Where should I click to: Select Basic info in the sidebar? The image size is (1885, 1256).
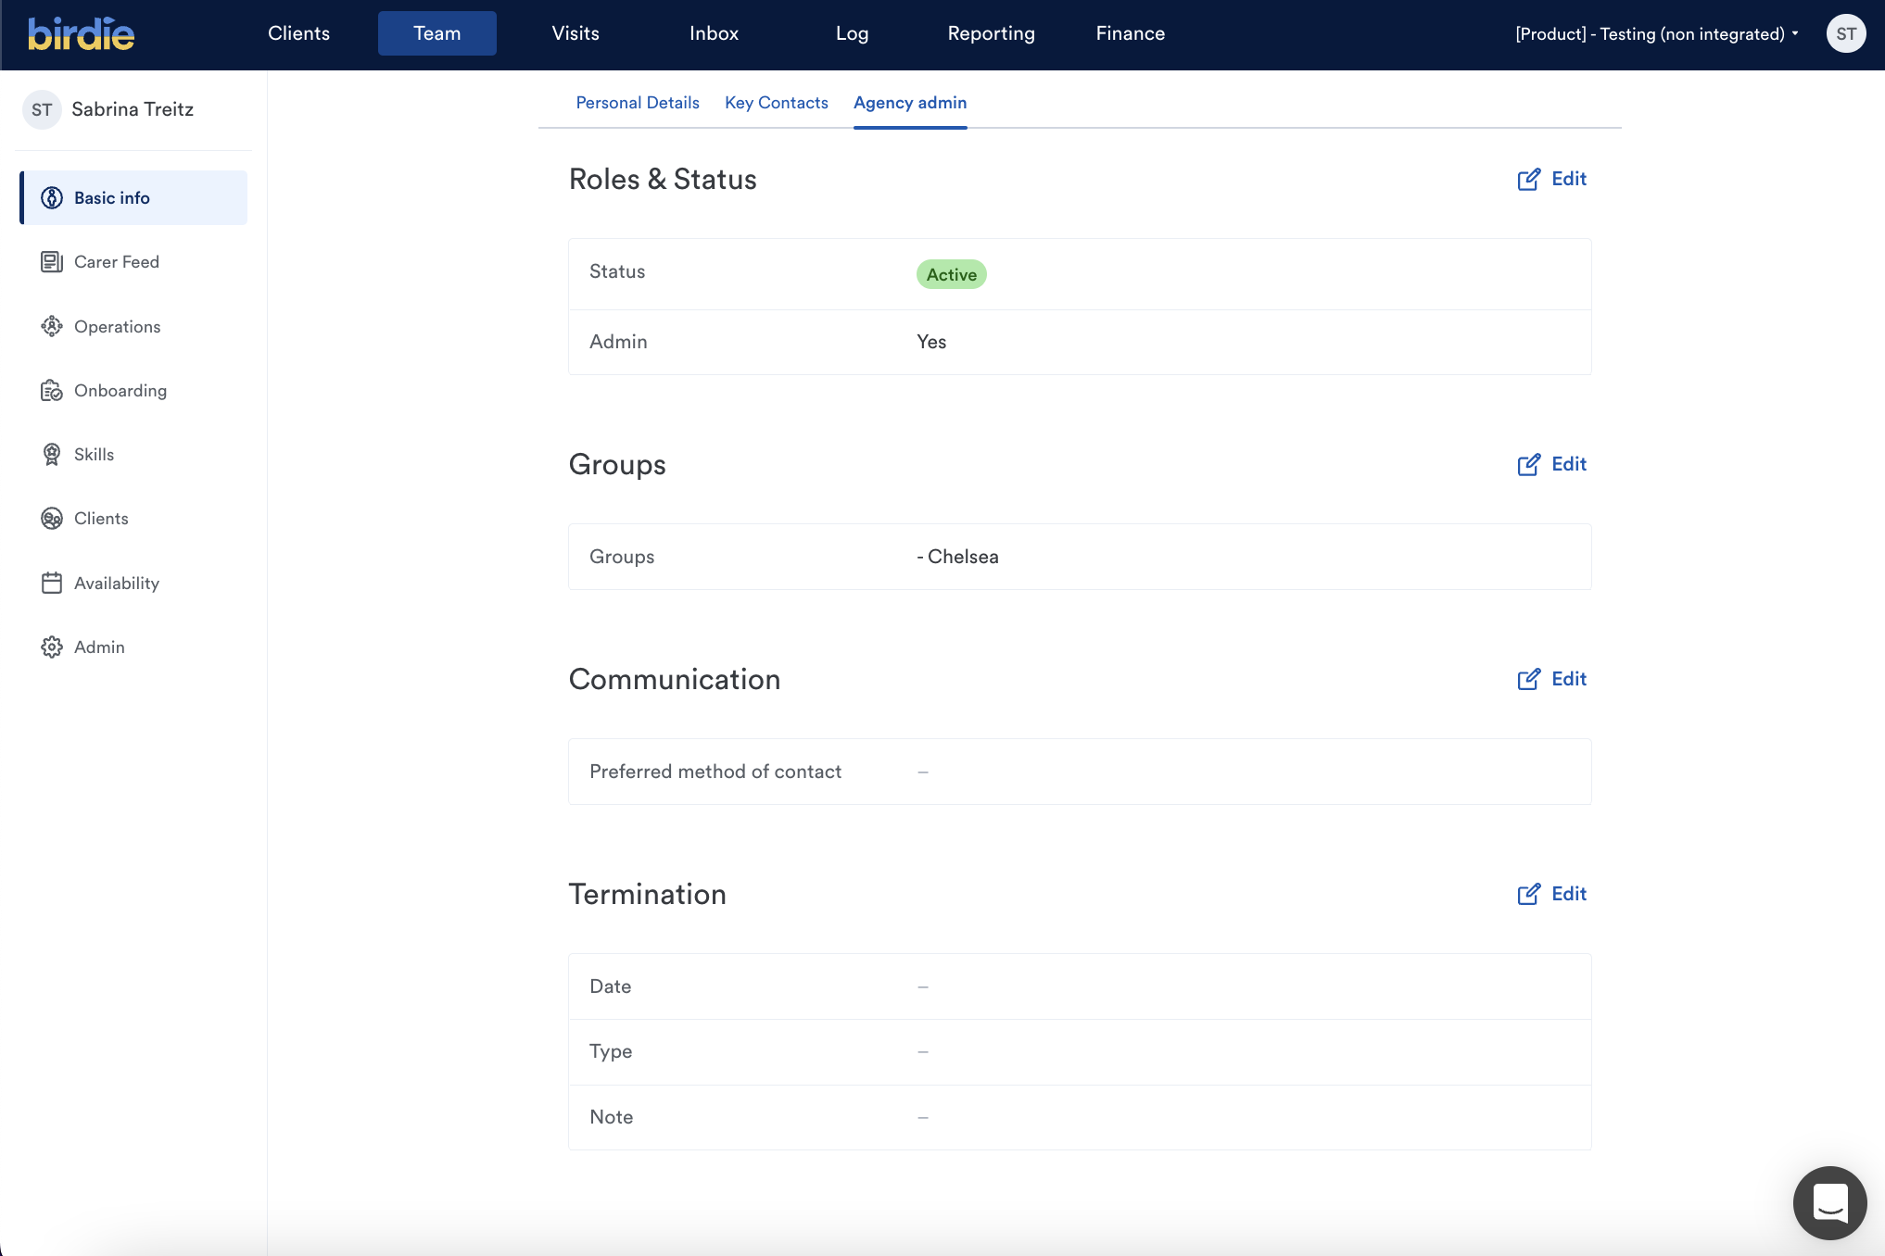coord(133,197)
